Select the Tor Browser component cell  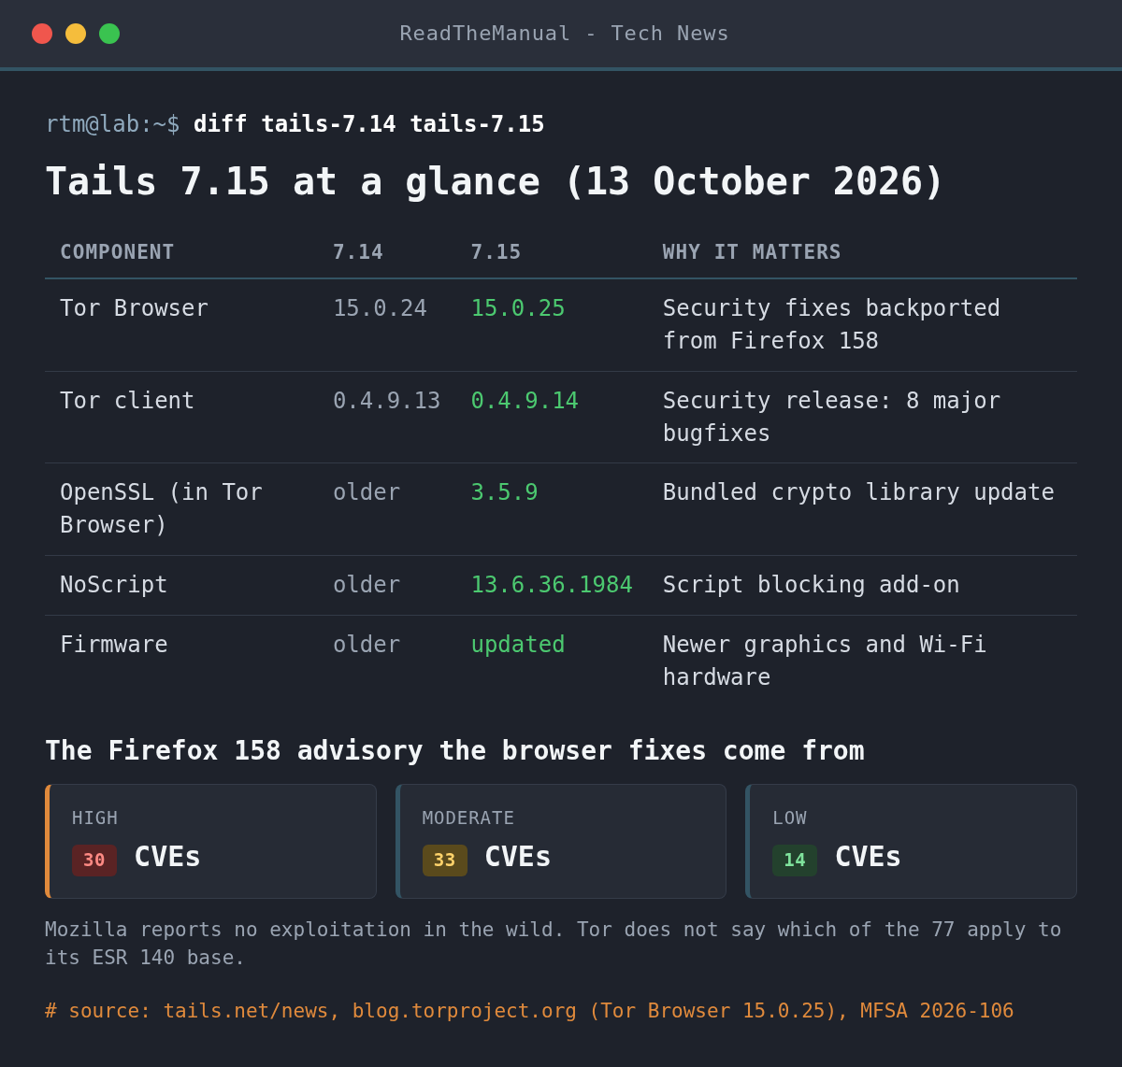[x=134, y=308]
